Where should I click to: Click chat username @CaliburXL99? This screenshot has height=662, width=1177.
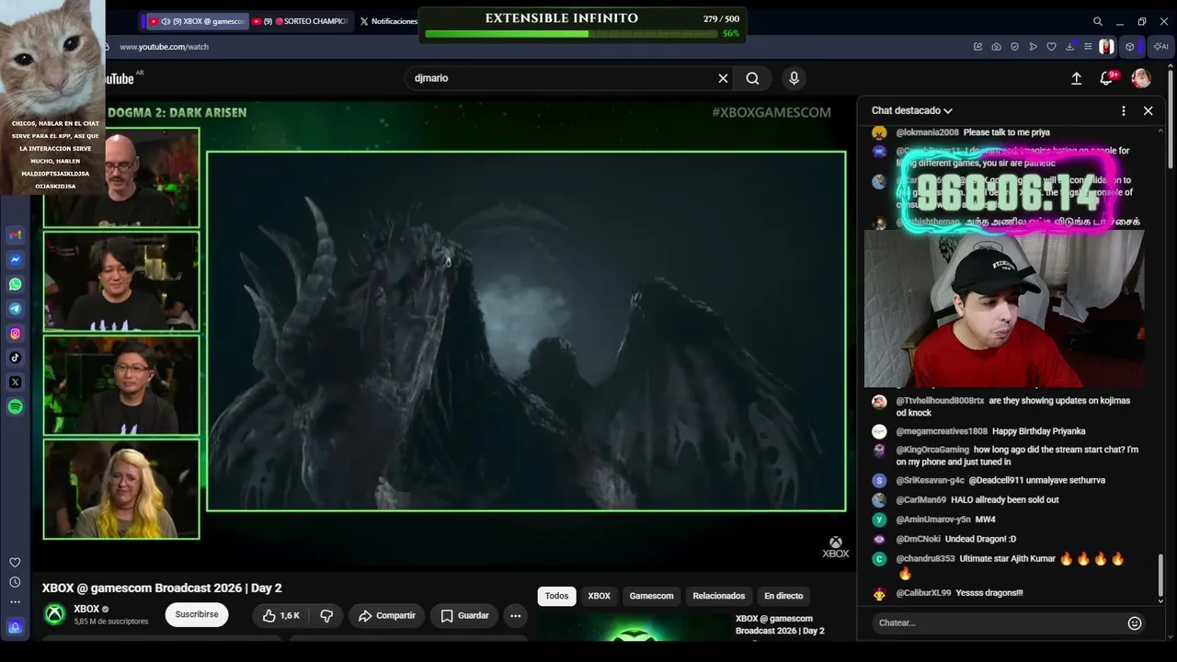[x=923, y=593]
